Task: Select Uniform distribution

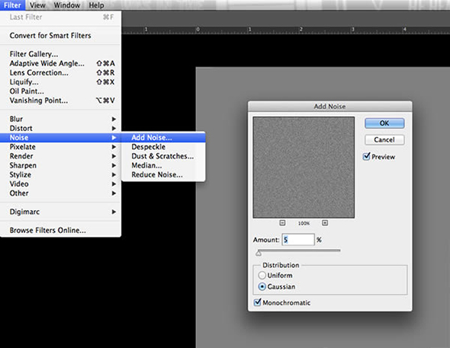Action: (262, 275)
